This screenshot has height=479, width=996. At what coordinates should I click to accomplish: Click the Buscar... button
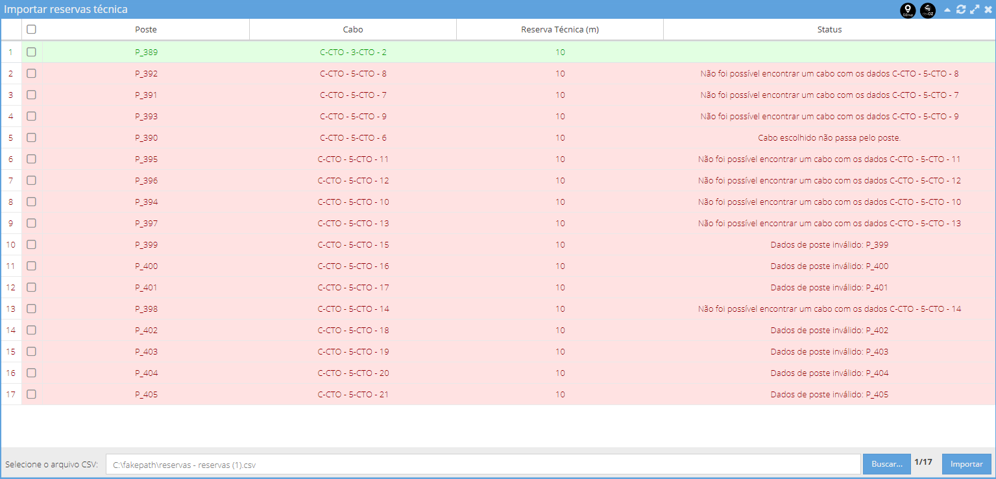point(887,464)
